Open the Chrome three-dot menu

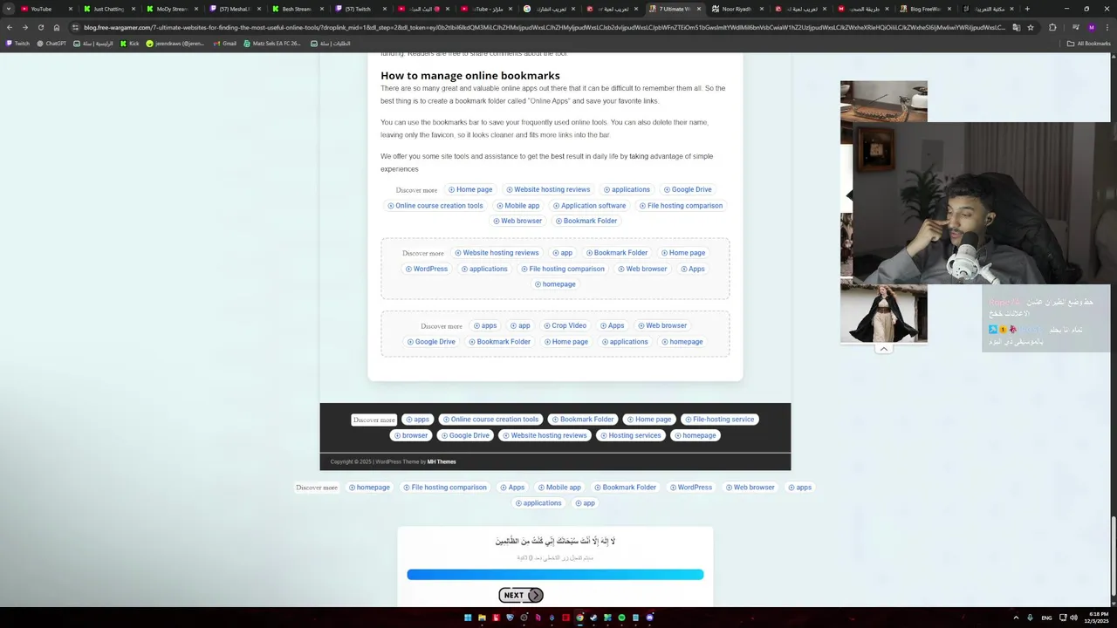[x=1107, y=27]
